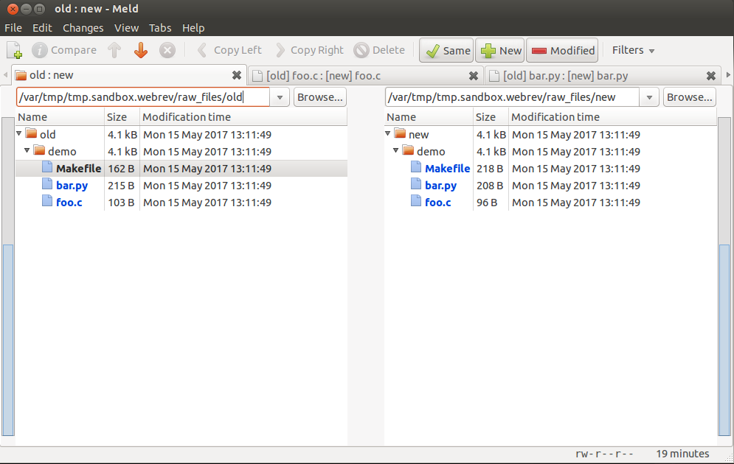734x464 pixels.
Task: Go to previous change with up arrow
Action: (114, 51)
